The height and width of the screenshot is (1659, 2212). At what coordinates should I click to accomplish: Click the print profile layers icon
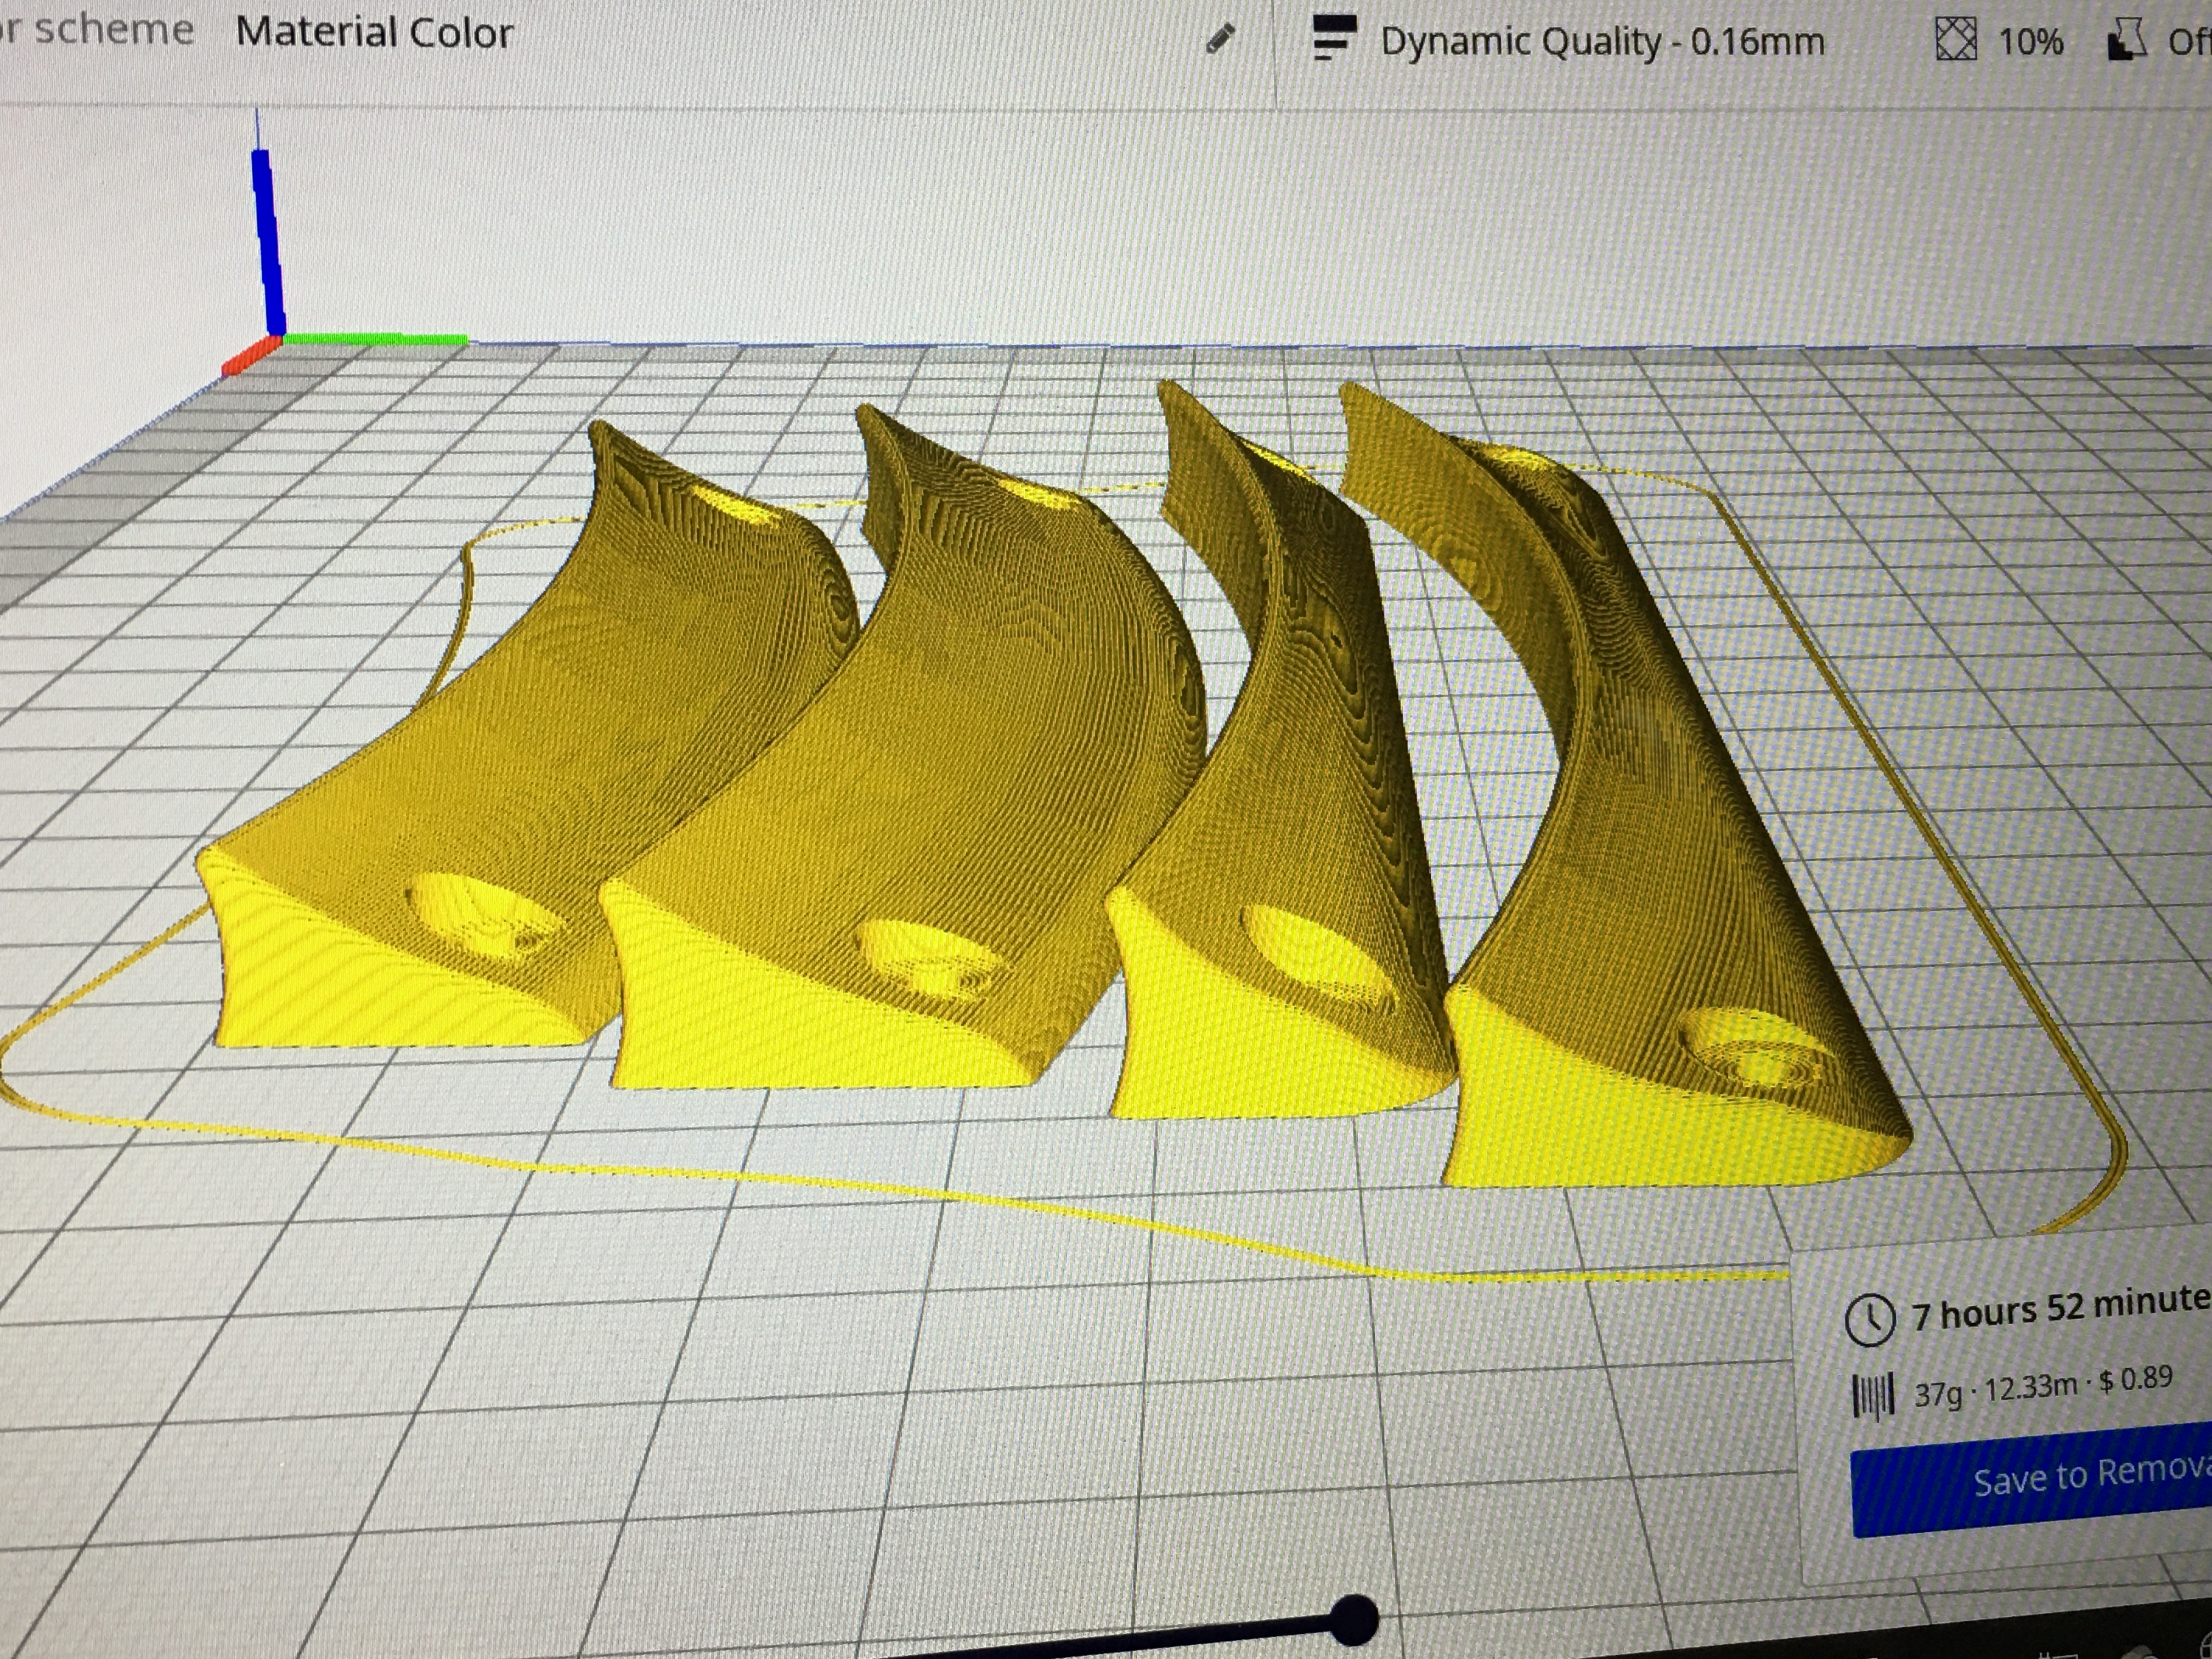click(1334, 39)
